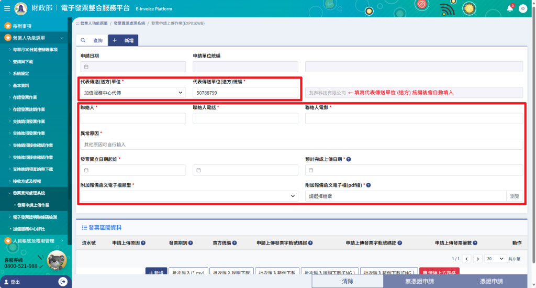Click the 預計完成上傳日期 date field
Viewport: 536px width, 288px height.
pyautogui.click(x=414, y=170)
